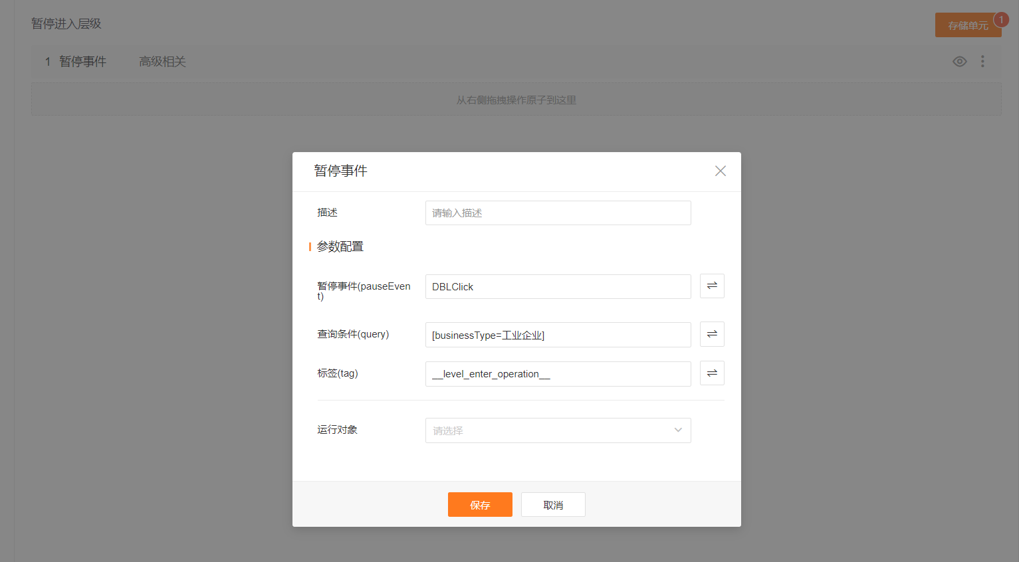Image resolution: width=1019 pixels, height=562 pixels.
Task: Click the 从右侧拖拽操作原子到这里 drop zone
Action: point(516,100)
